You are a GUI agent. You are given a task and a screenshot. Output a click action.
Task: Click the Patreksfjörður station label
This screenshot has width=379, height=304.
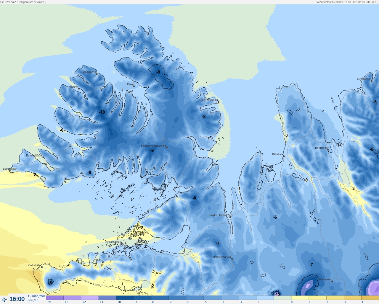(34, 156)
